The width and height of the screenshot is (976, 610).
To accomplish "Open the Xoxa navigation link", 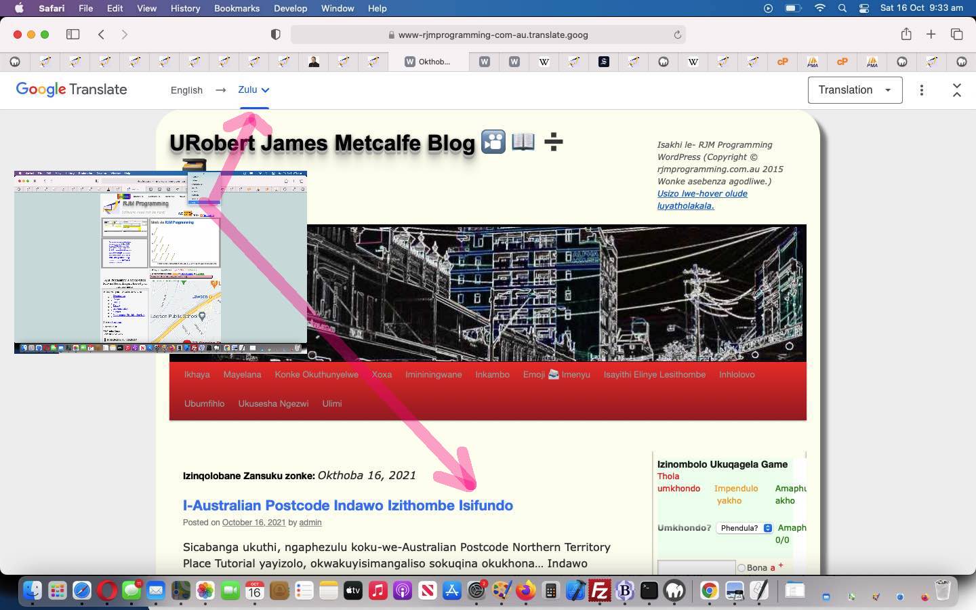I will [382, 374].
